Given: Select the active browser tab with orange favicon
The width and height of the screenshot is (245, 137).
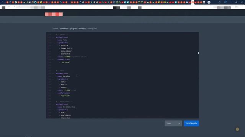Looking at the screenshot, I should (x=193, y=2).
